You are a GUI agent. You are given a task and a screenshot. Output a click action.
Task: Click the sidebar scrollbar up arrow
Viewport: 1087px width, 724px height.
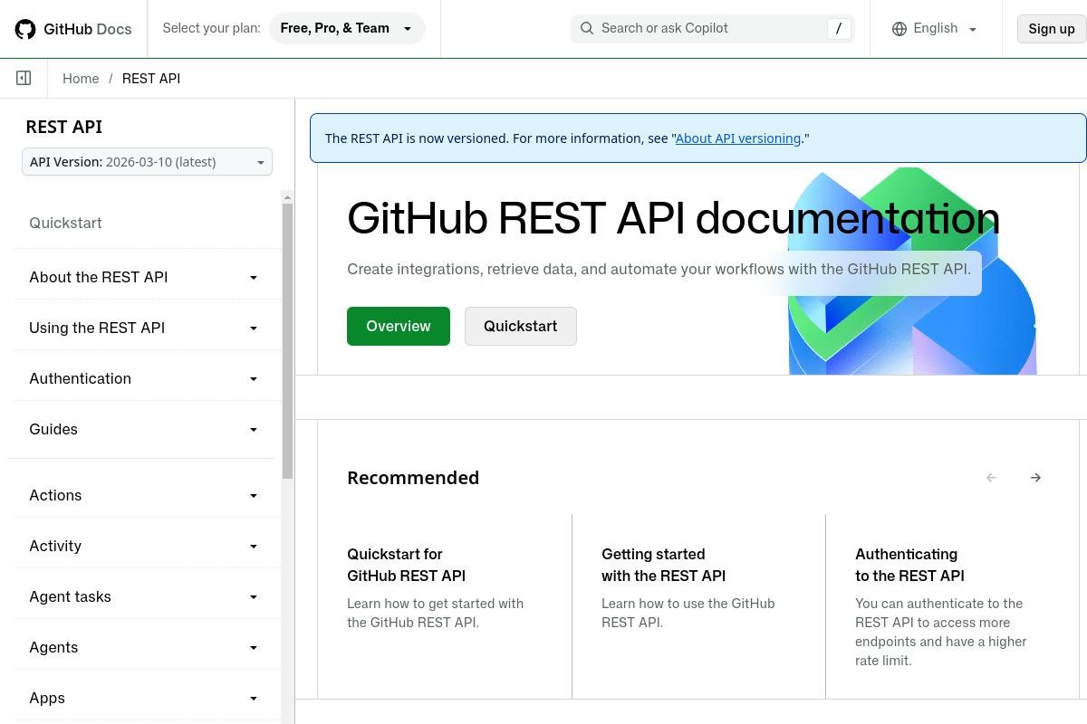pos(287,196)
